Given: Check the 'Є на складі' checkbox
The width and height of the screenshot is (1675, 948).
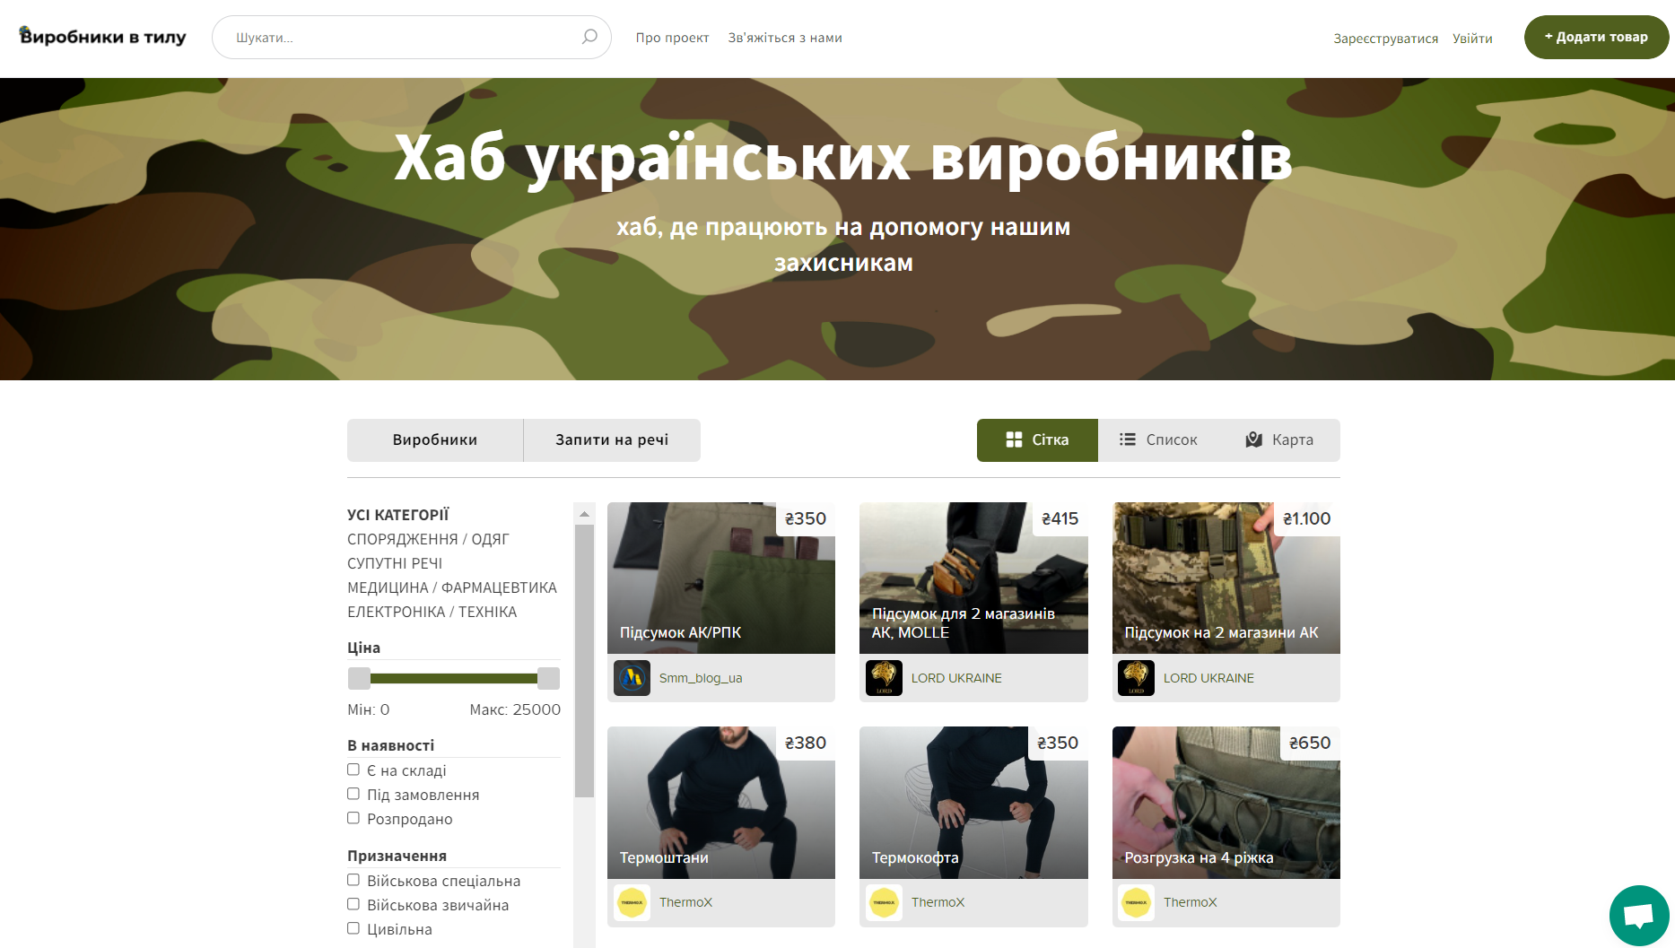Looking at the screenshot, I should coord(353,770).
